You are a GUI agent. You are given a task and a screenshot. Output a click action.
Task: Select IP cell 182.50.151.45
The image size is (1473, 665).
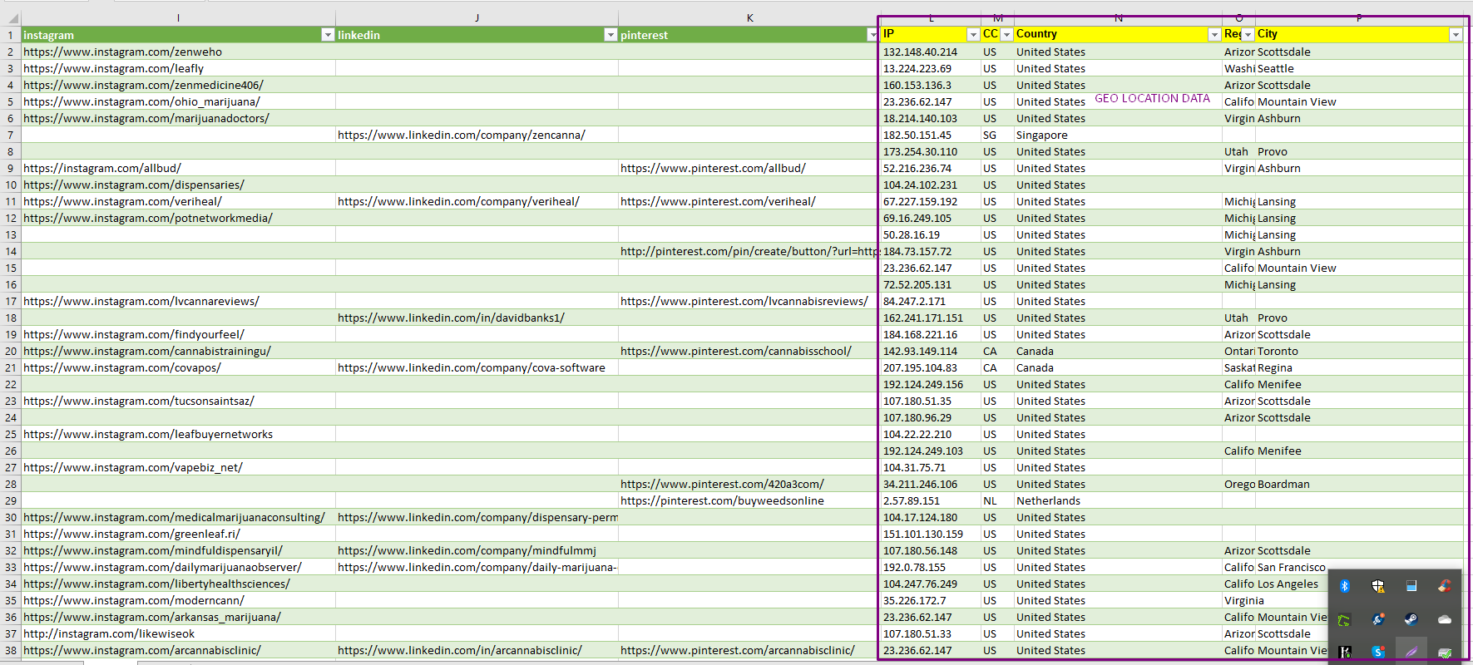pyautogui.click(x=931, y=135)
